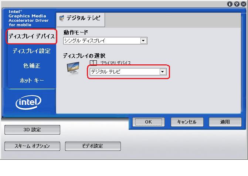Open 3D 設定
This screenshot has width=248, height=176.
(x=32, y=130)
